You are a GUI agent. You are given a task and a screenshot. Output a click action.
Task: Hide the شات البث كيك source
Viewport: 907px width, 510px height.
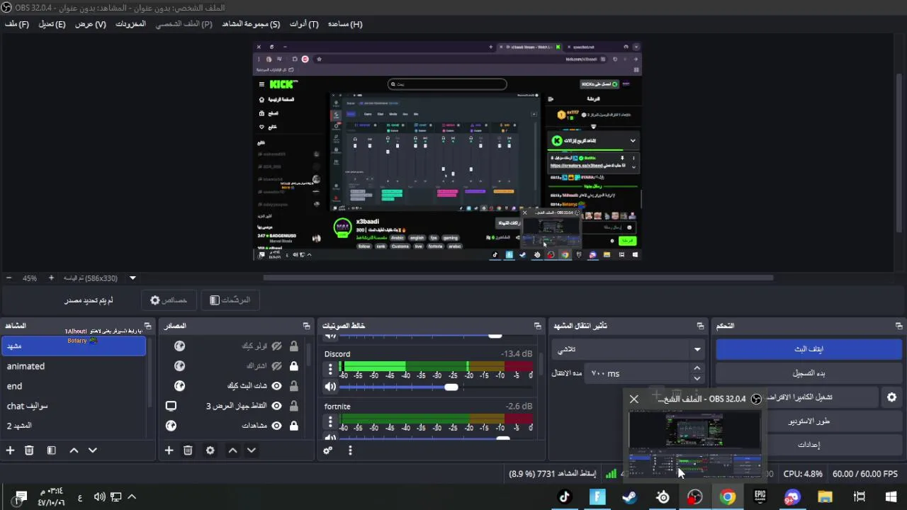pos(276,386)
